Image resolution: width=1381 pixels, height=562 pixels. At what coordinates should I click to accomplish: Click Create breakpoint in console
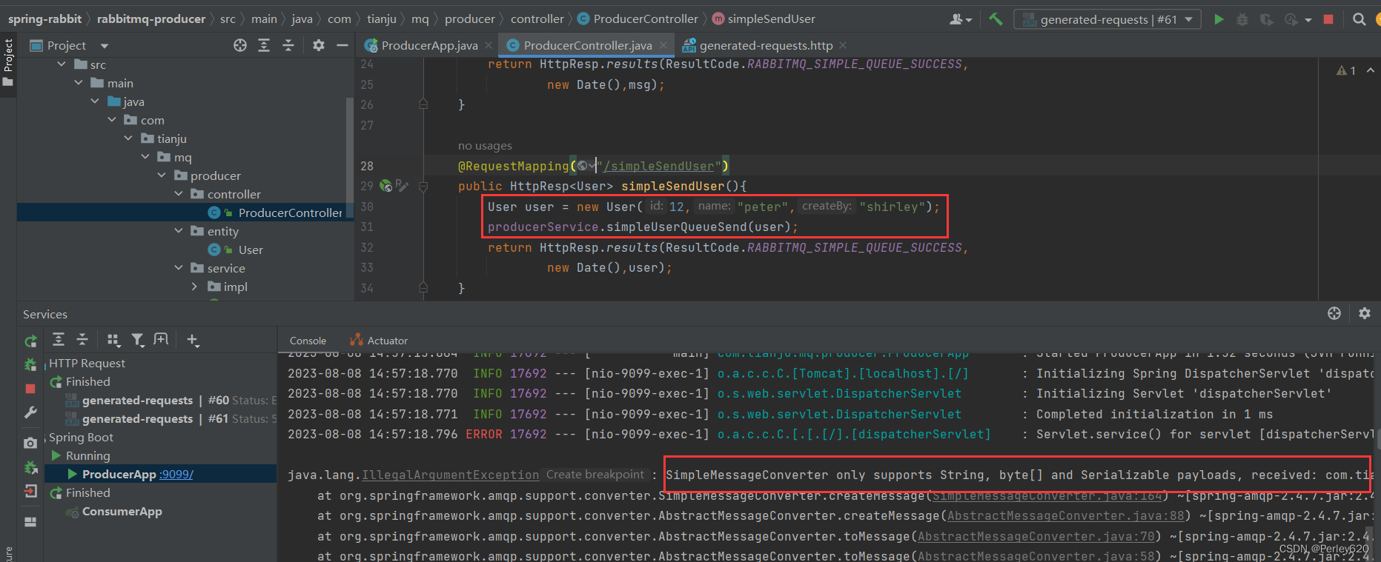pos(595,475)
